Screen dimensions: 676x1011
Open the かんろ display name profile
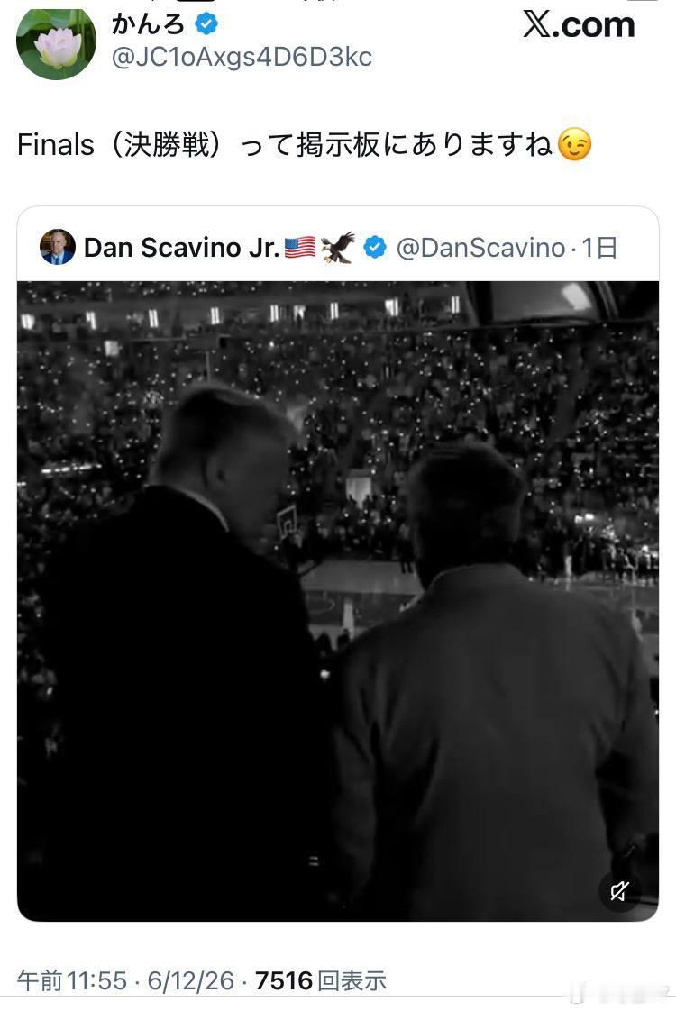point(149,24)
